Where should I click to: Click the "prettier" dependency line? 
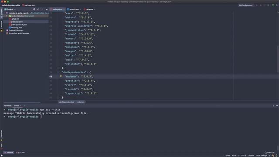[x=80, y=81]
